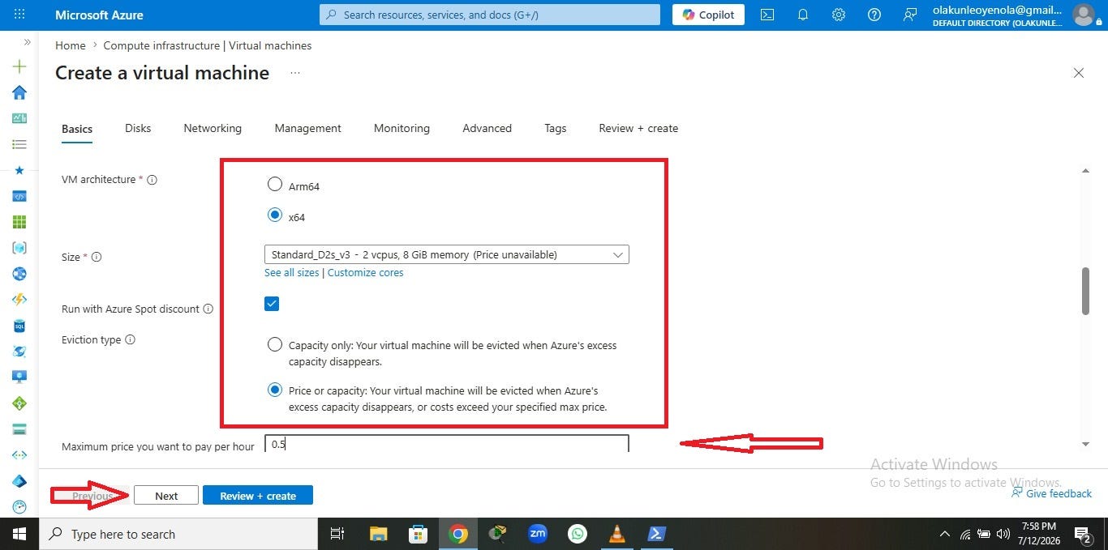Open Microsoft Entra ID pyramid icon

click(19, 481)
